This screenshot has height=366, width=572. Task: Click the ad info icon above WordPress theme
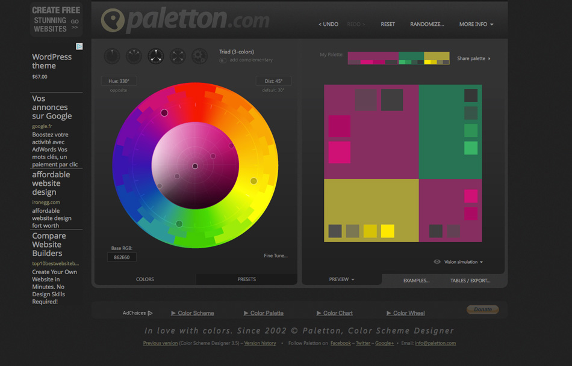coord(79,46)
